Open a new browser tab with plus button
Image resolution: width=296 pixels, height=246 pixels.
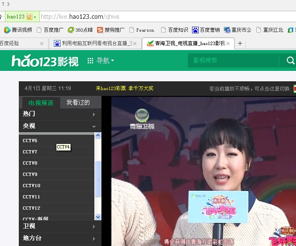click(240, 43)
